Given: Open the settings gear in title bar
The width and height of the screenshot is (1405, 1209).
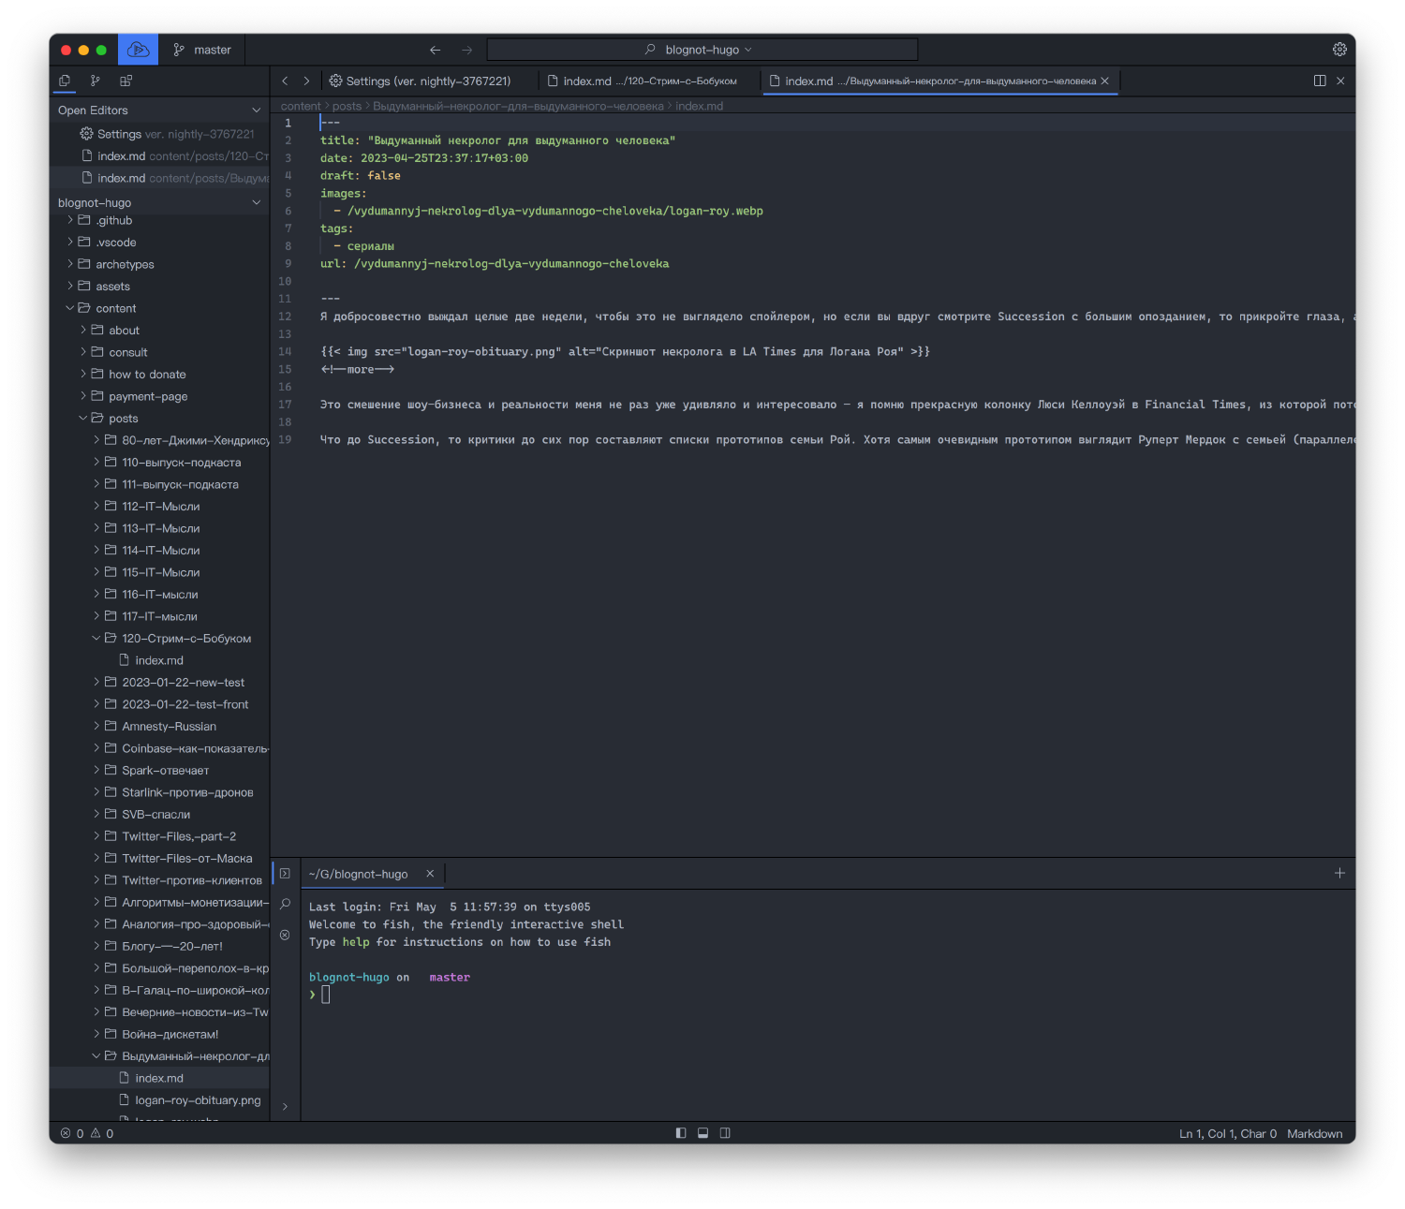Looking at the screenshot, I should pos(1339,50).
